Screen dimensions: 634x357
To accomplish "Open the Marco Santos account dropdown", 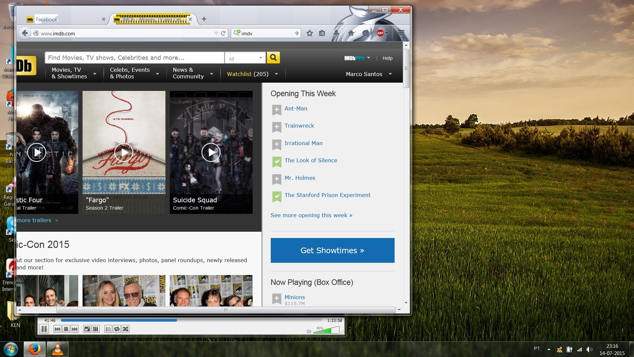I will pyautogui.click(x=369, y=74).
